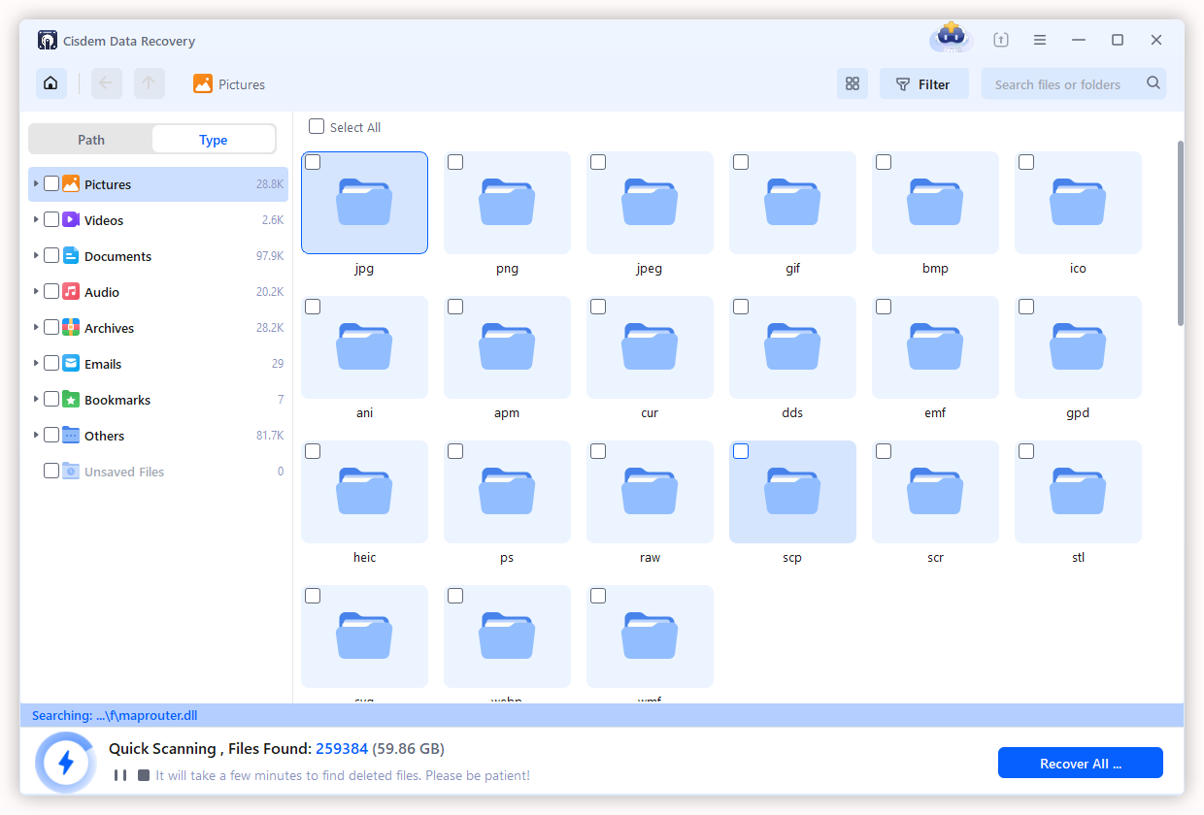Click the Home icon button

click(51, 83)
